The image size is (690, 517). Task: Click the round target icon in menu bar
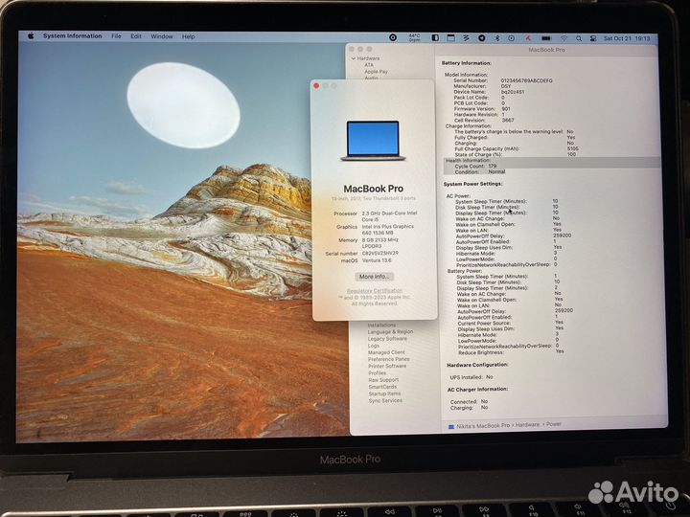click(x=393, y=37)
